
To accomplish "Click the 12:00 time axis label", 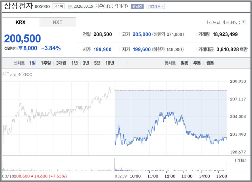I will tap(170, 176).
